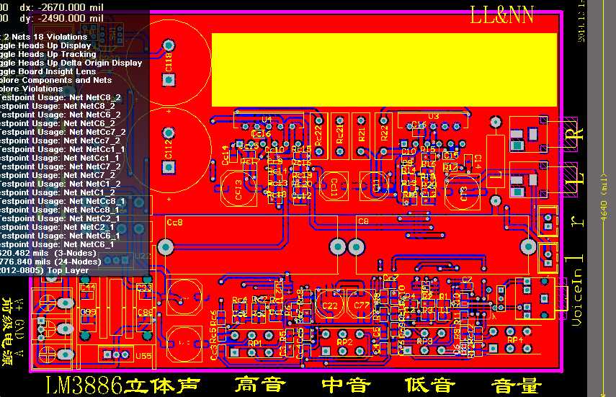Click the 高音 silkscreen label

[260, 385]
